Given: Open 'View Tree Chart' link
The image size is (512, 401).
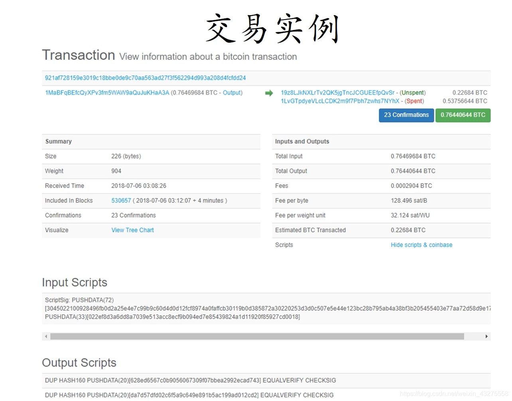Looking at the screenshot, I should coord(132,230).
